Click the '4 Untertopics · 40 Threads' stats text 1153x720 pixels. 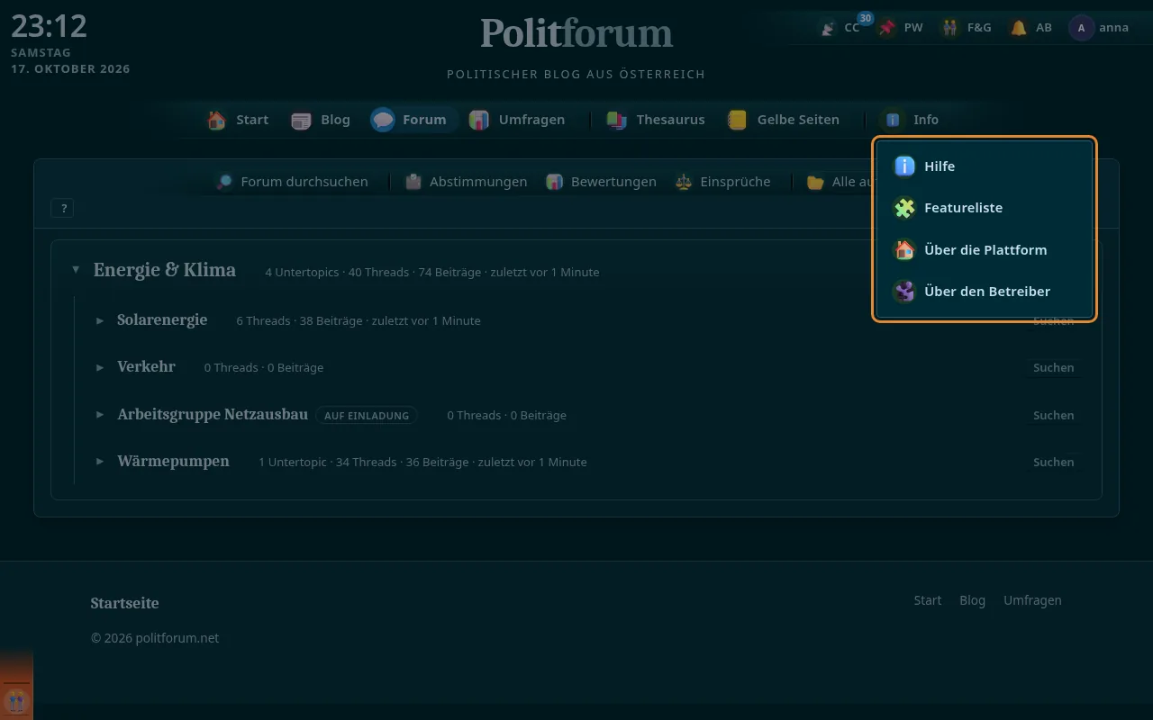[337, 272]
